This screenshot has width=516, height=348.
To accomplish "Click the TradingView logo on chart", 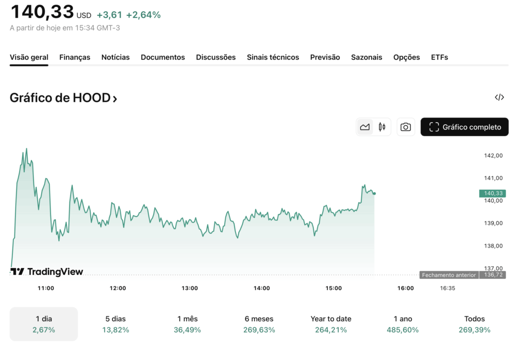I will point(46,272).
